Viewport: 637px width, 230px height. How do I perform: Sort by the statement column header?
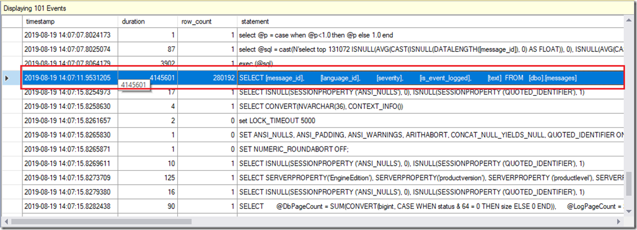(x=431, y=22)
